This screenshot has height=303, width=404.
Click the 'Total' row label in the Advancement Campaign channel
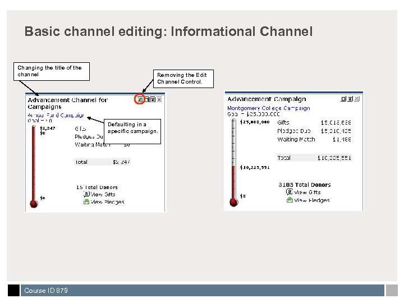(x=284, y=158)
